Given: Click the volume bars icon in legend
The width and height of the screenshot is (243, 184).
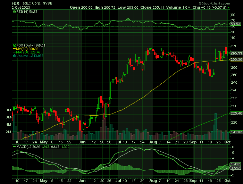Looking at the screenshot, I should [15, 56].
